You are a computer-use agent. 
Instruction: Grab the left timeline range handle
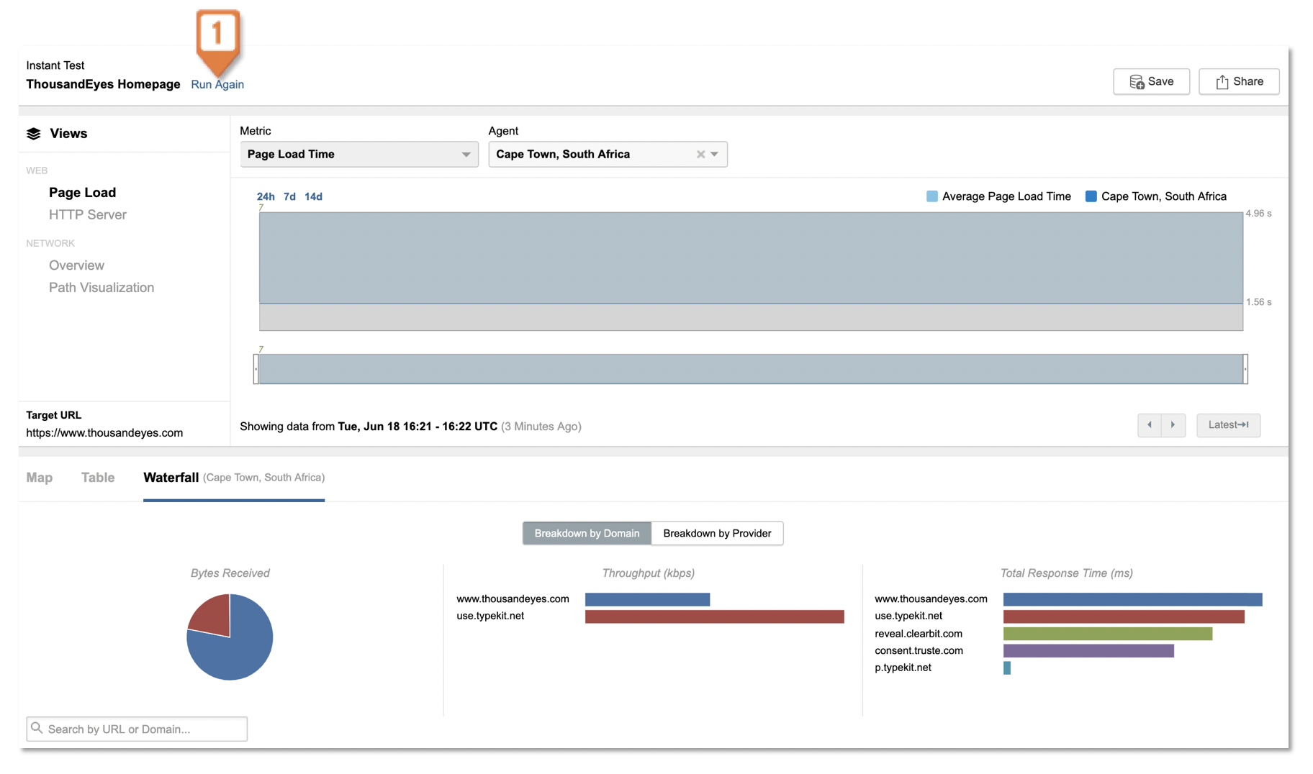pyautogui.click(x=256, y=369)
